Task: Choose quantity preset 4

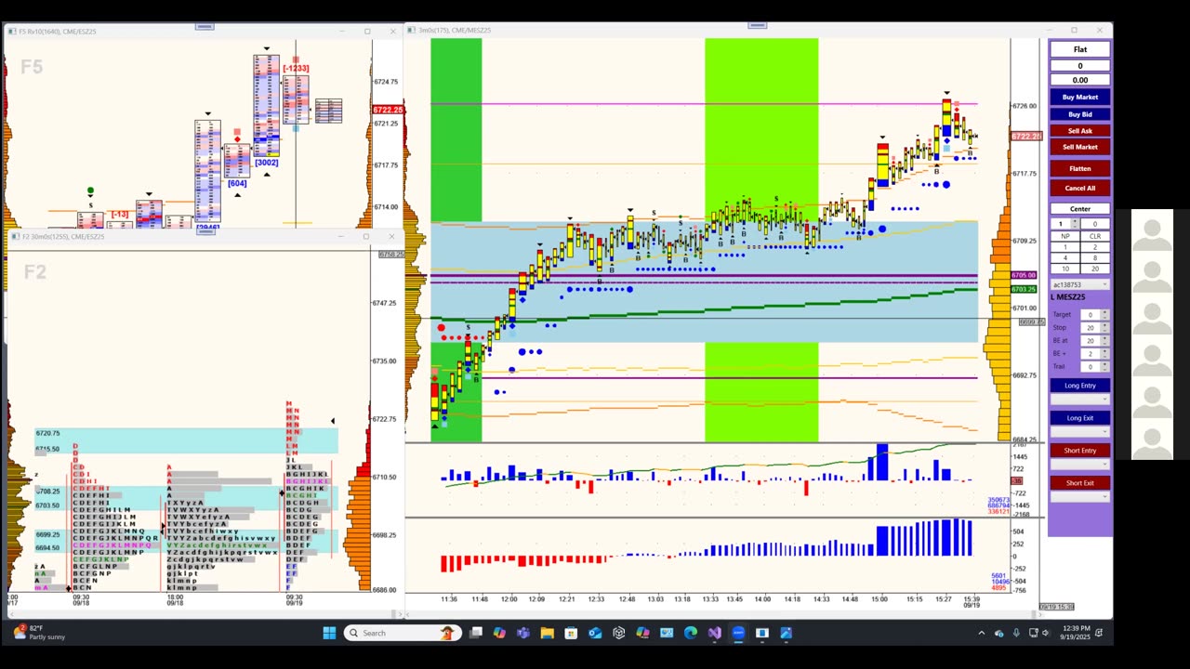Action: [x=1065, y=258]
